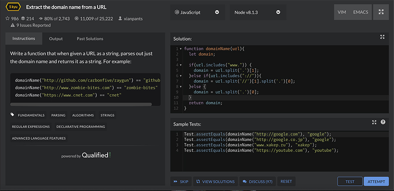
Task: Place cursor on 'let domain;' line
Action: pyautogui.click(x=202, y=54)
